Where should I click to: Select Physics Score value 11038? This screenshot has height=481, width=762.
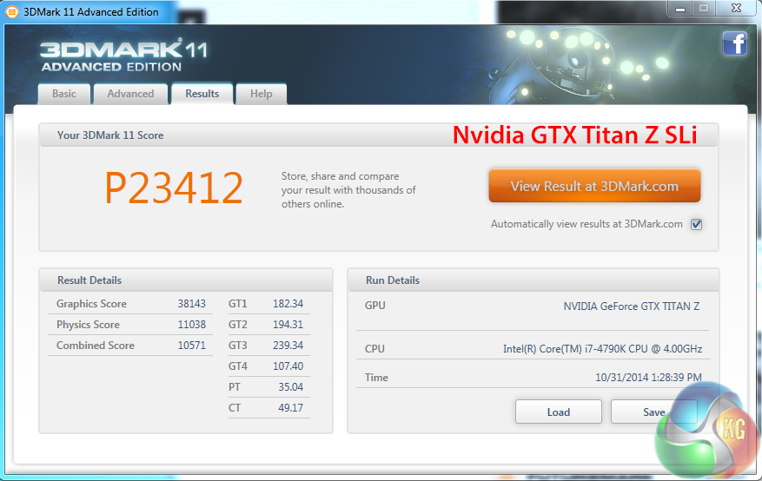tap(191, 325)
